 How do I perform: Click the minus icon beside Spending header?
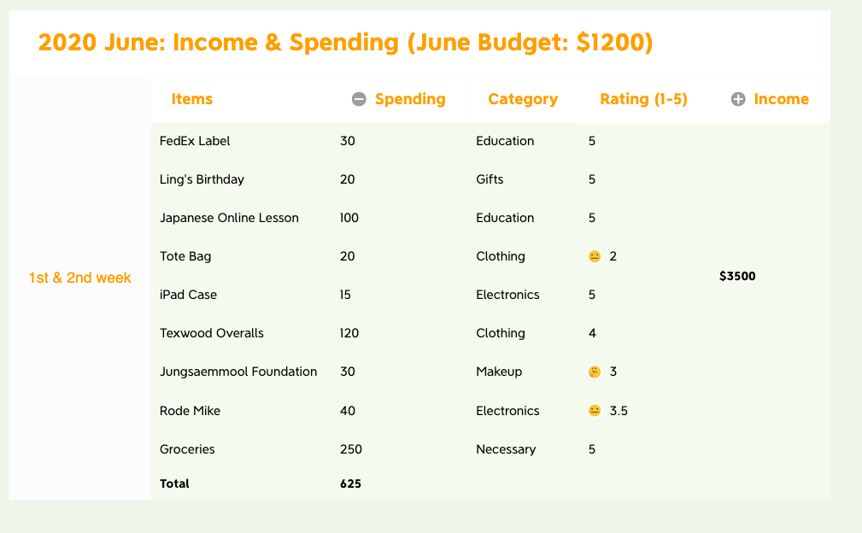[x=359, y=99]
